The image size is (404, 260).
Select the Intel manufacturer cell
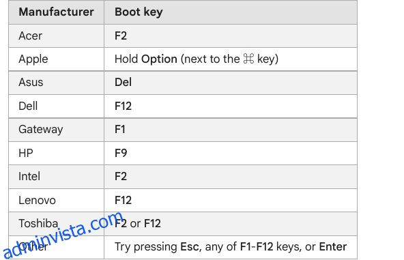(x=56, y=177)
